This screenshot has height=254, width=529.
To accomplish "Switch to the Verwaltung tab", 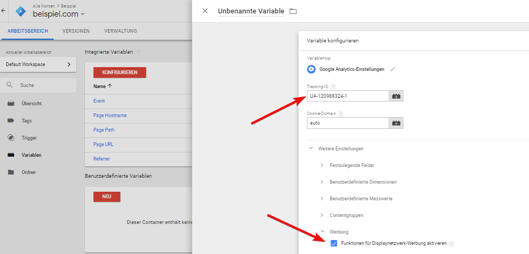I will coord(120,31).
